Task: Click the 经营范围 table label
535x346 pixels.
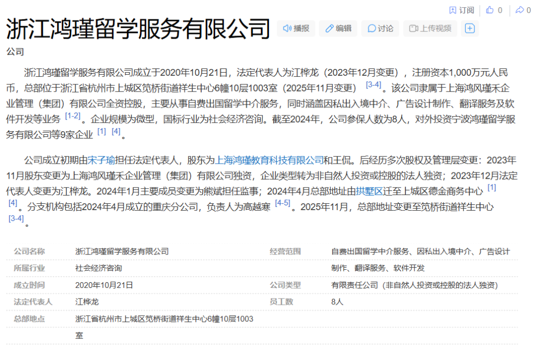Action: [x=285, y=251]
